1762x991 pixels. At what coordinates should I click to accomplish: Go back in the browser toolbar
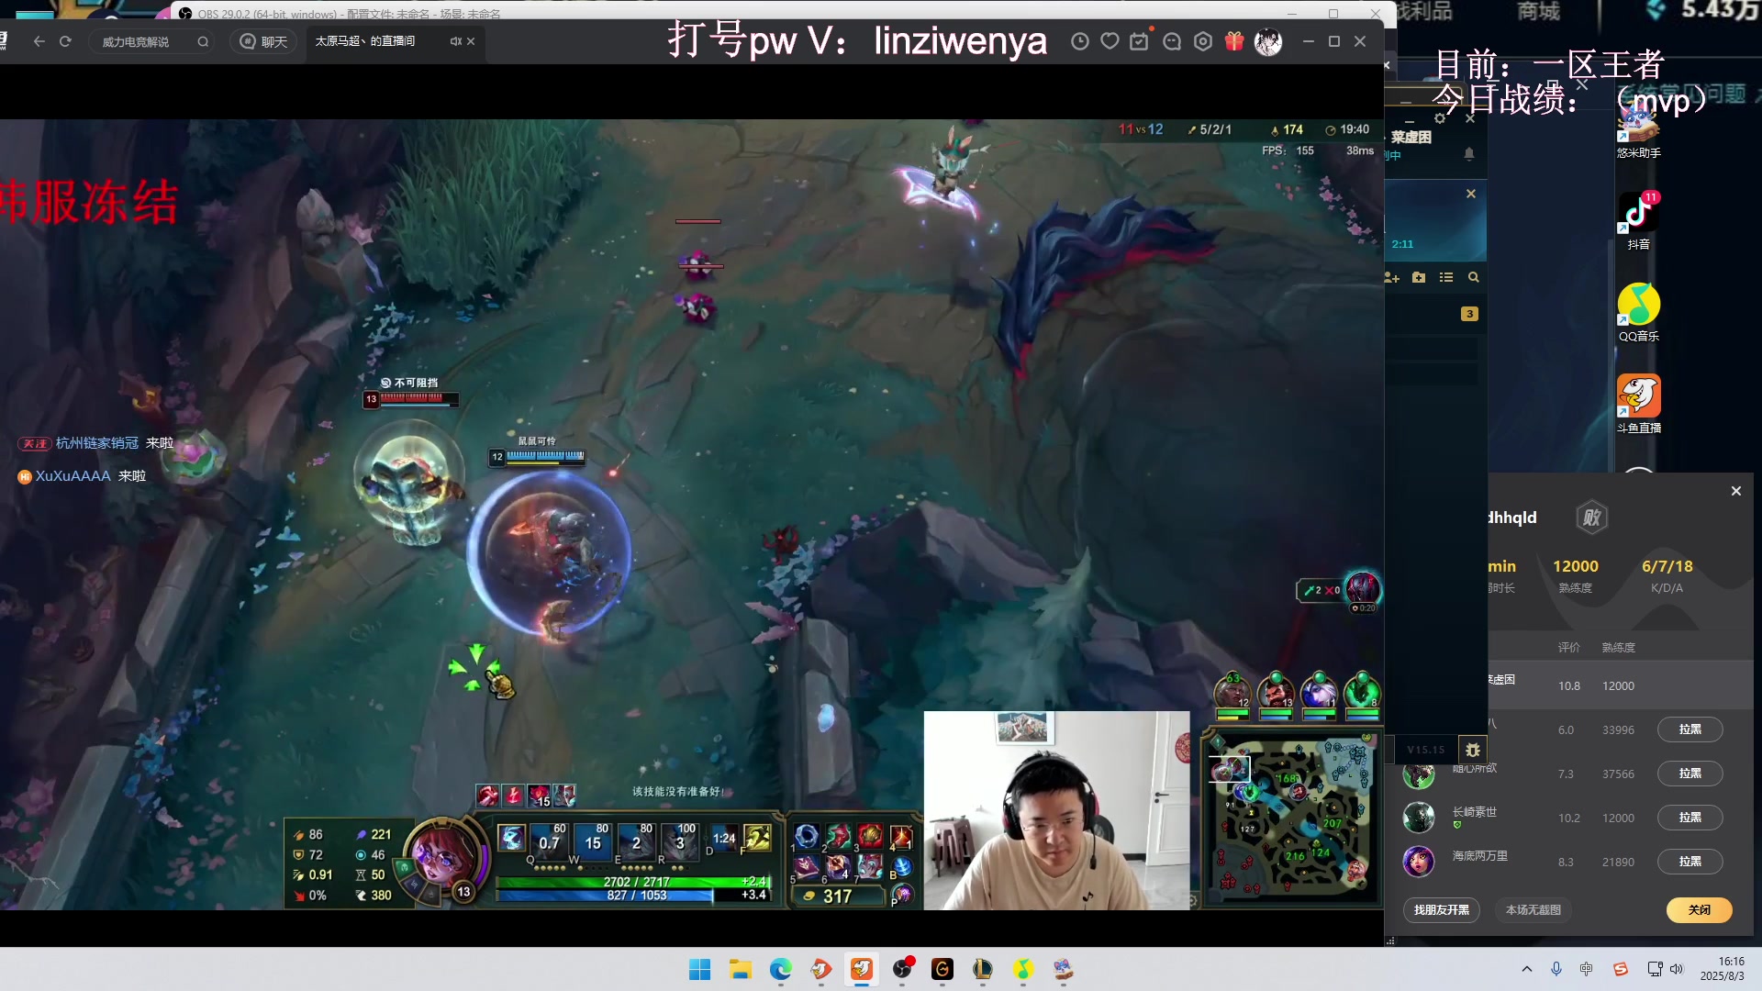[39, 41]
